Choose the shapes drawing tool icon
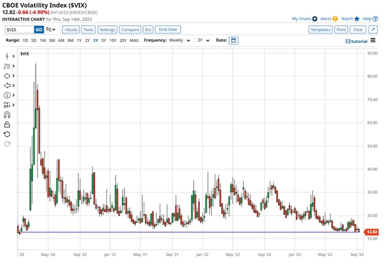Screen dimensions: 385x265 (7, 76)
